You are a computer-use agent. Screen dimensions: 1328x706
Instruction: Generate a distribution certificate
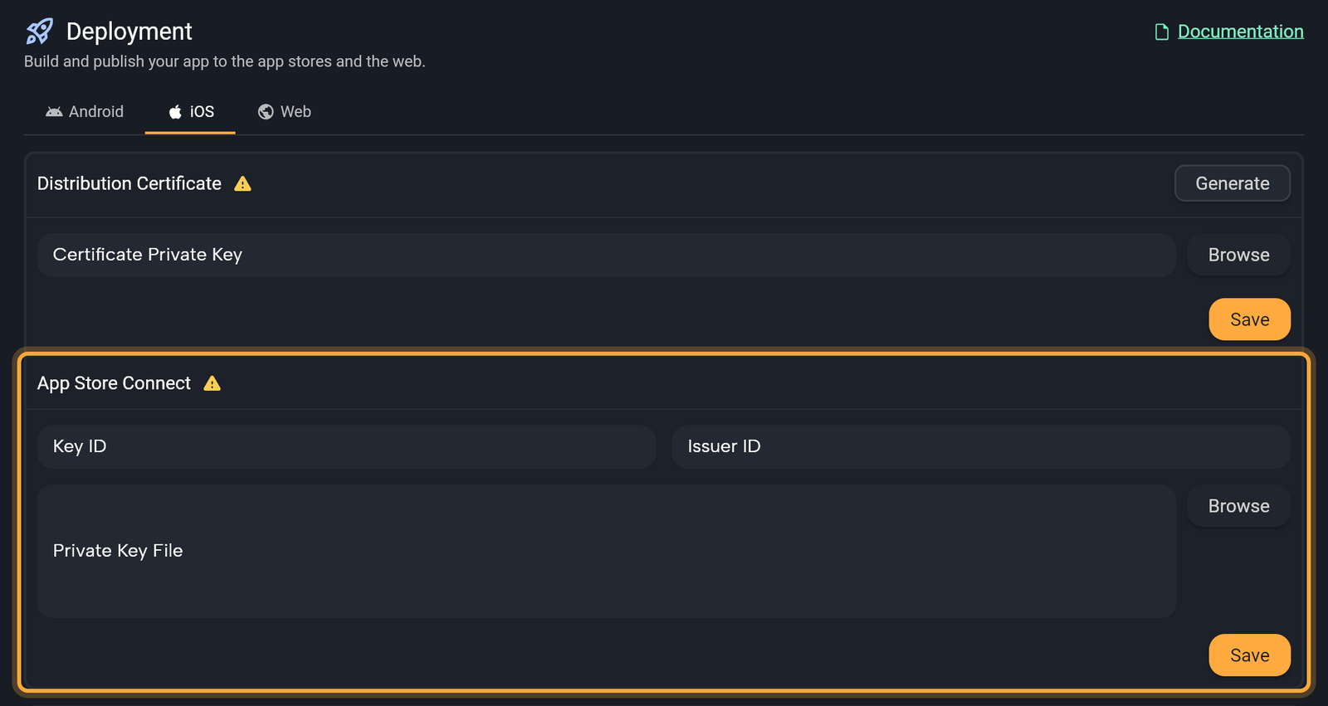1232,183
